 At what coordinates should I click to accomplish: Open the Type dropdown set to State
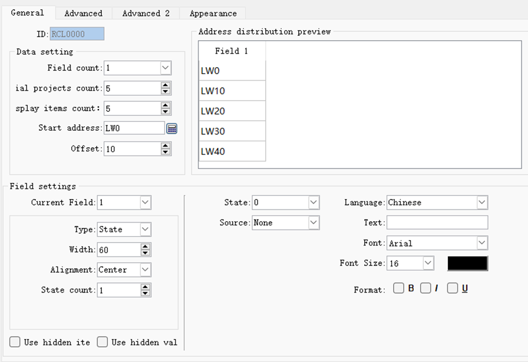click(145, 230)
